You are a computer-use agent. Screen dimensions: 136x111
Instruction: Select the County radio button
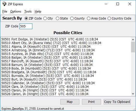click(x=77, y=18)
